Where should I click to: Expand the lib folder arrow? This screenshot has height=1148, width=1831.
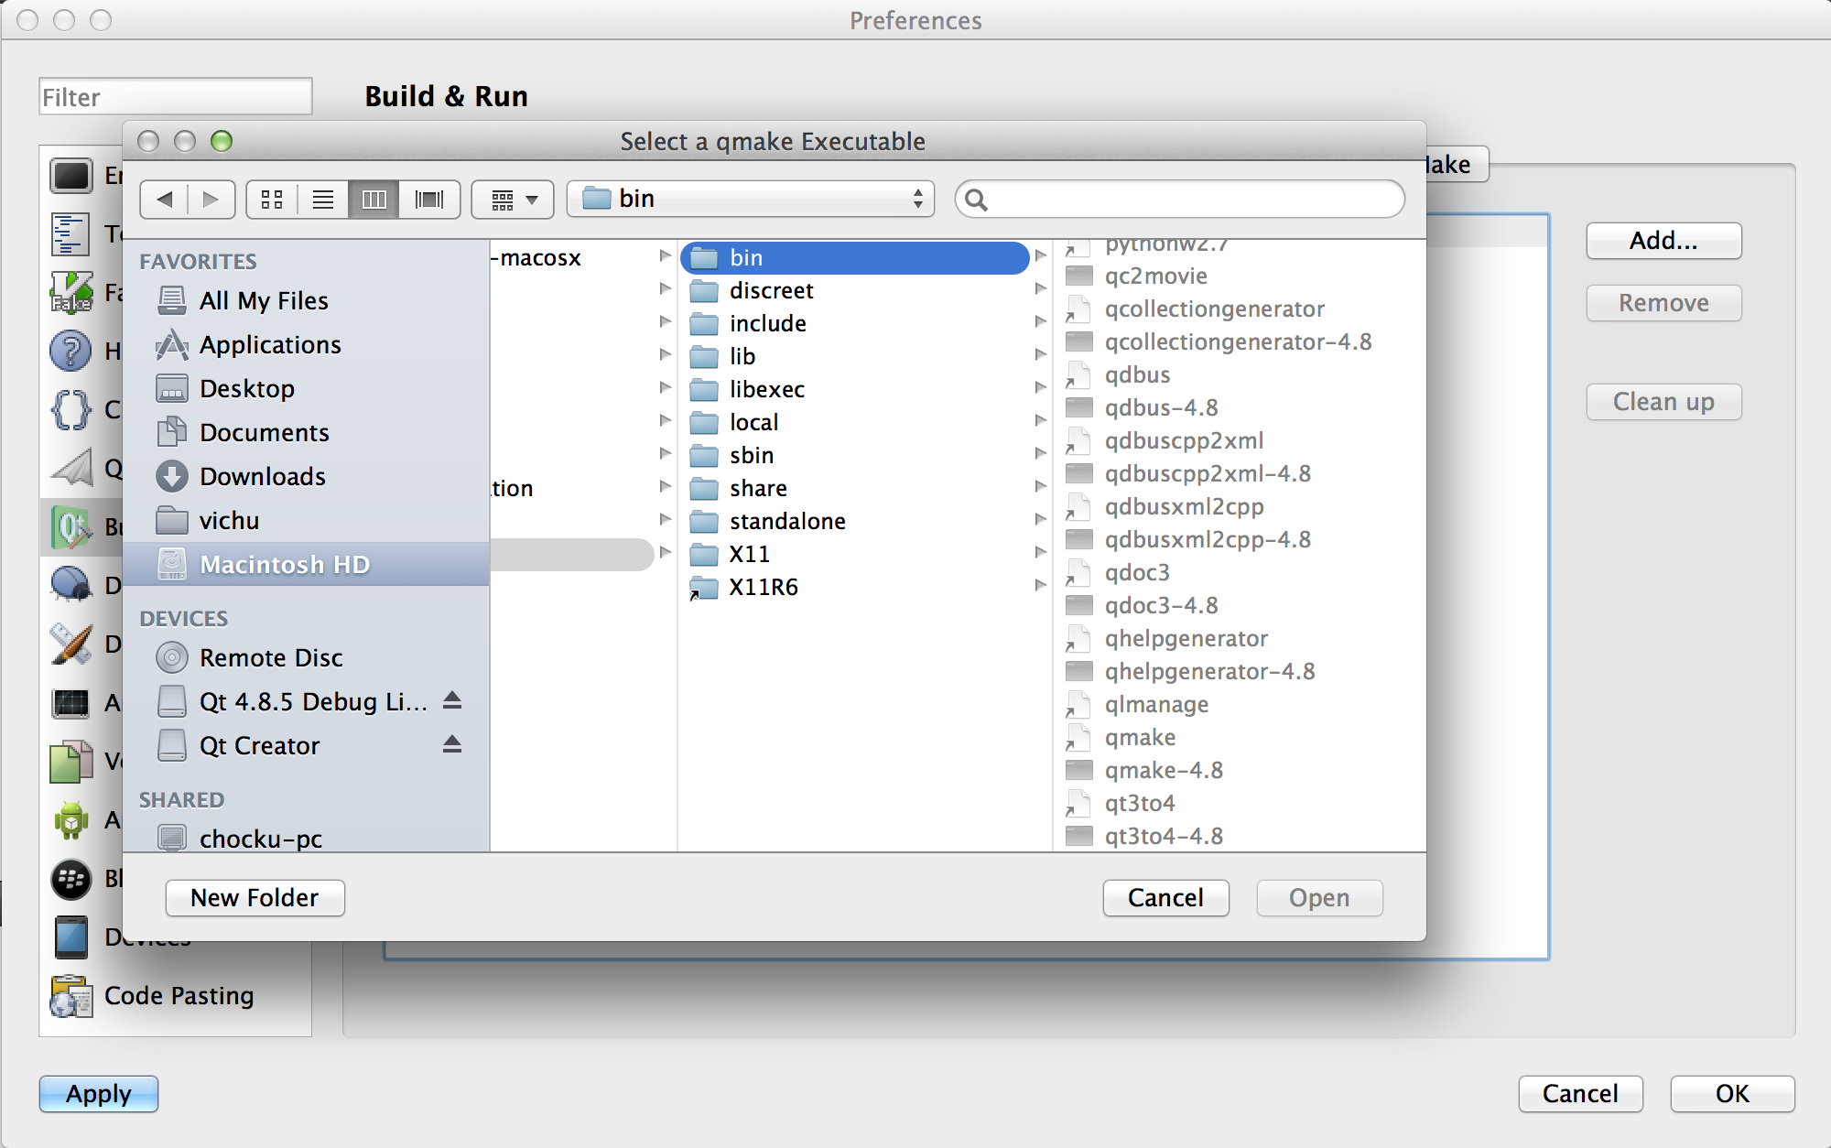coord(1040,355)
